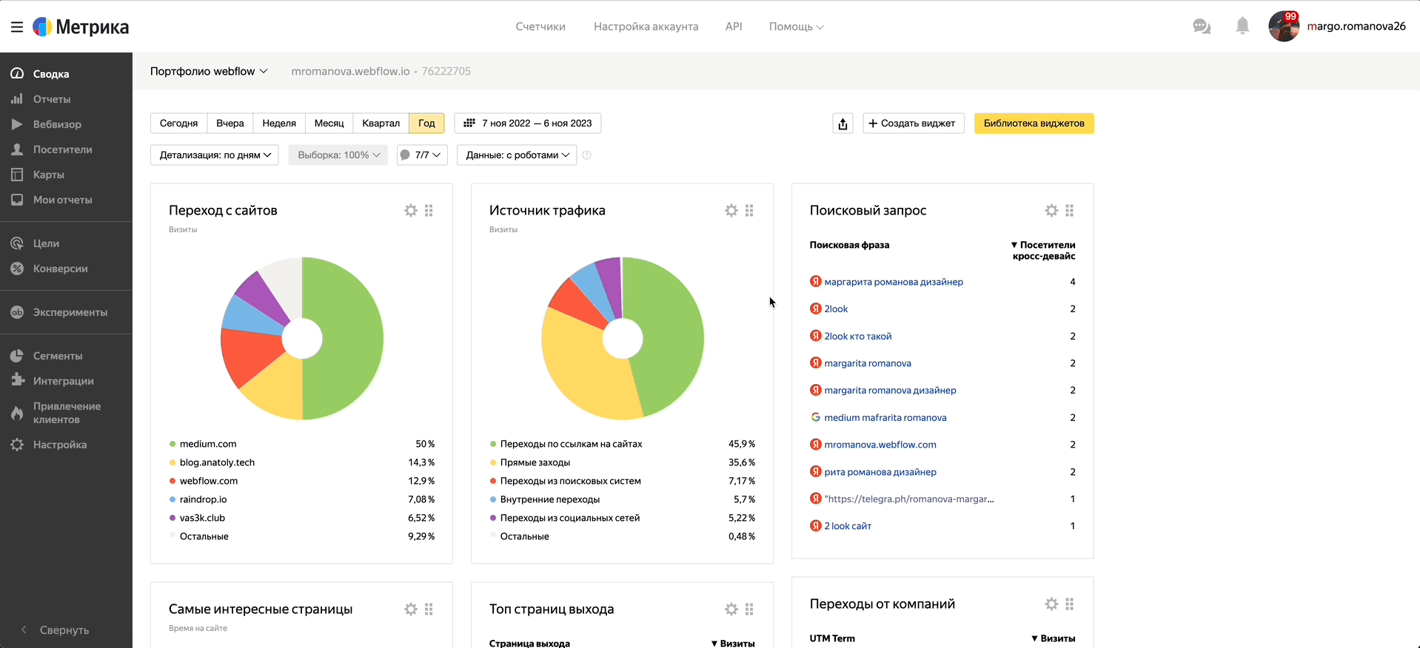Open Библиотека виджетов
1420x648 pixels.
[1034, 124]
